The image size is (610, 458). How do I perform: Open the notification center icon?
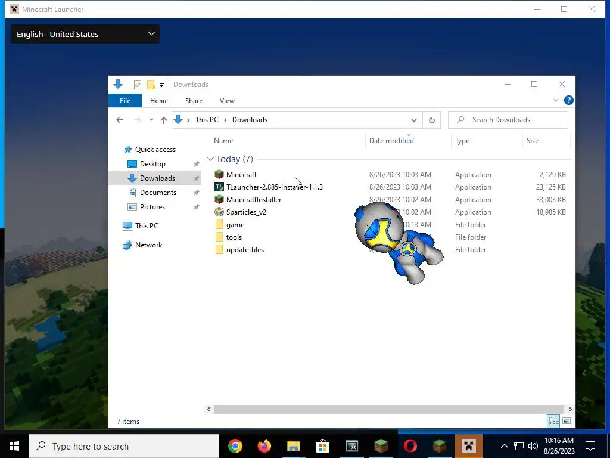[x=590, y=446]
